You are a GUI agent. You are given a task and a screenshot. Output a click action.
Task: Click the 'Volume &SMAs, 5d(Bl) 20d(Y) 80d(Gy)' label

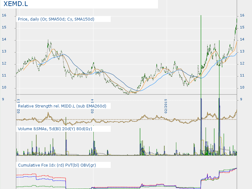pyautogui.click(x=55, y=129)
